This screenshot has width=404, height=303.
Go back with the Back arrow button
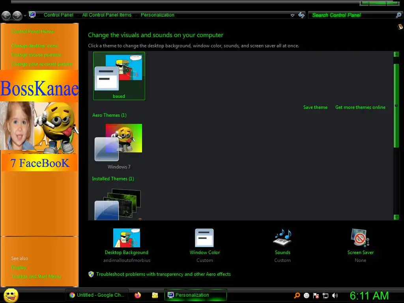(6, 15)
